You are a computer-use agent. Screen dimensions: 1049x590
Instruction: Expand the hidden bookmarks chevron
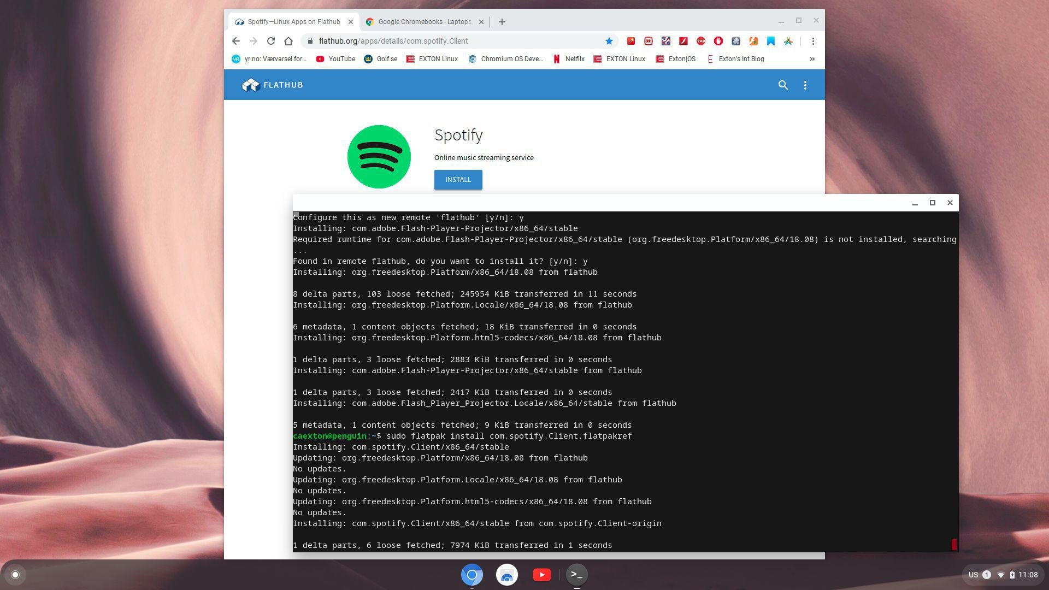(x=812, y=59)
